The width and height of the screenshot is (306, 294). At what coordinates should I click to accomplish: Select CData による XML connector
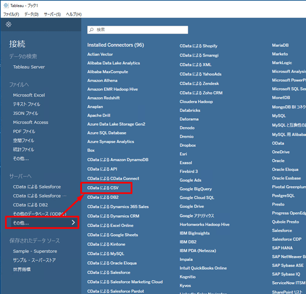coord(195,65)
